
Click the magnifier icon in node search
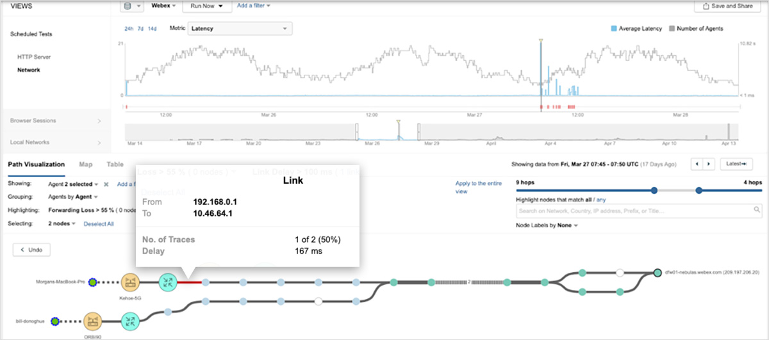click(x=757, y=209)
